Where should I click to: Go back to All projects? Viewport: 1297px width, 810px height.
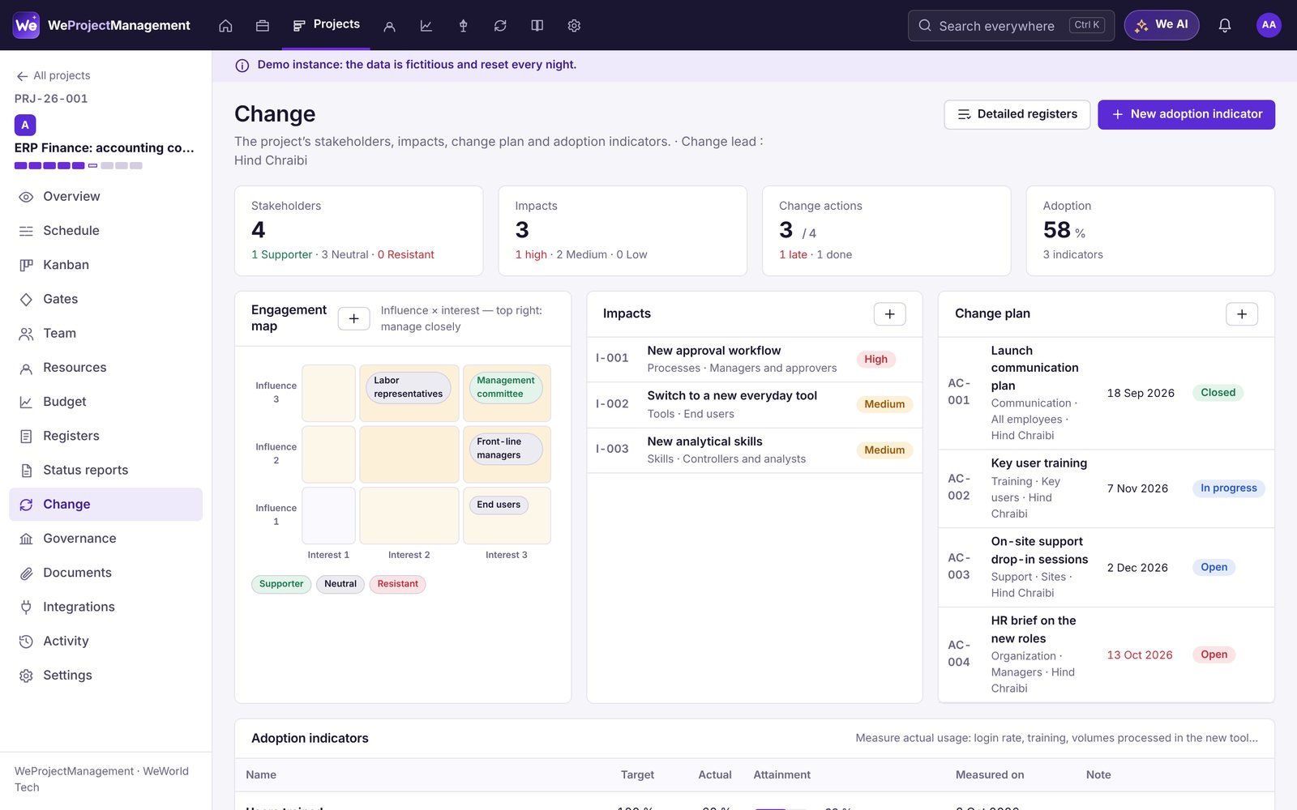pos(54,75)
